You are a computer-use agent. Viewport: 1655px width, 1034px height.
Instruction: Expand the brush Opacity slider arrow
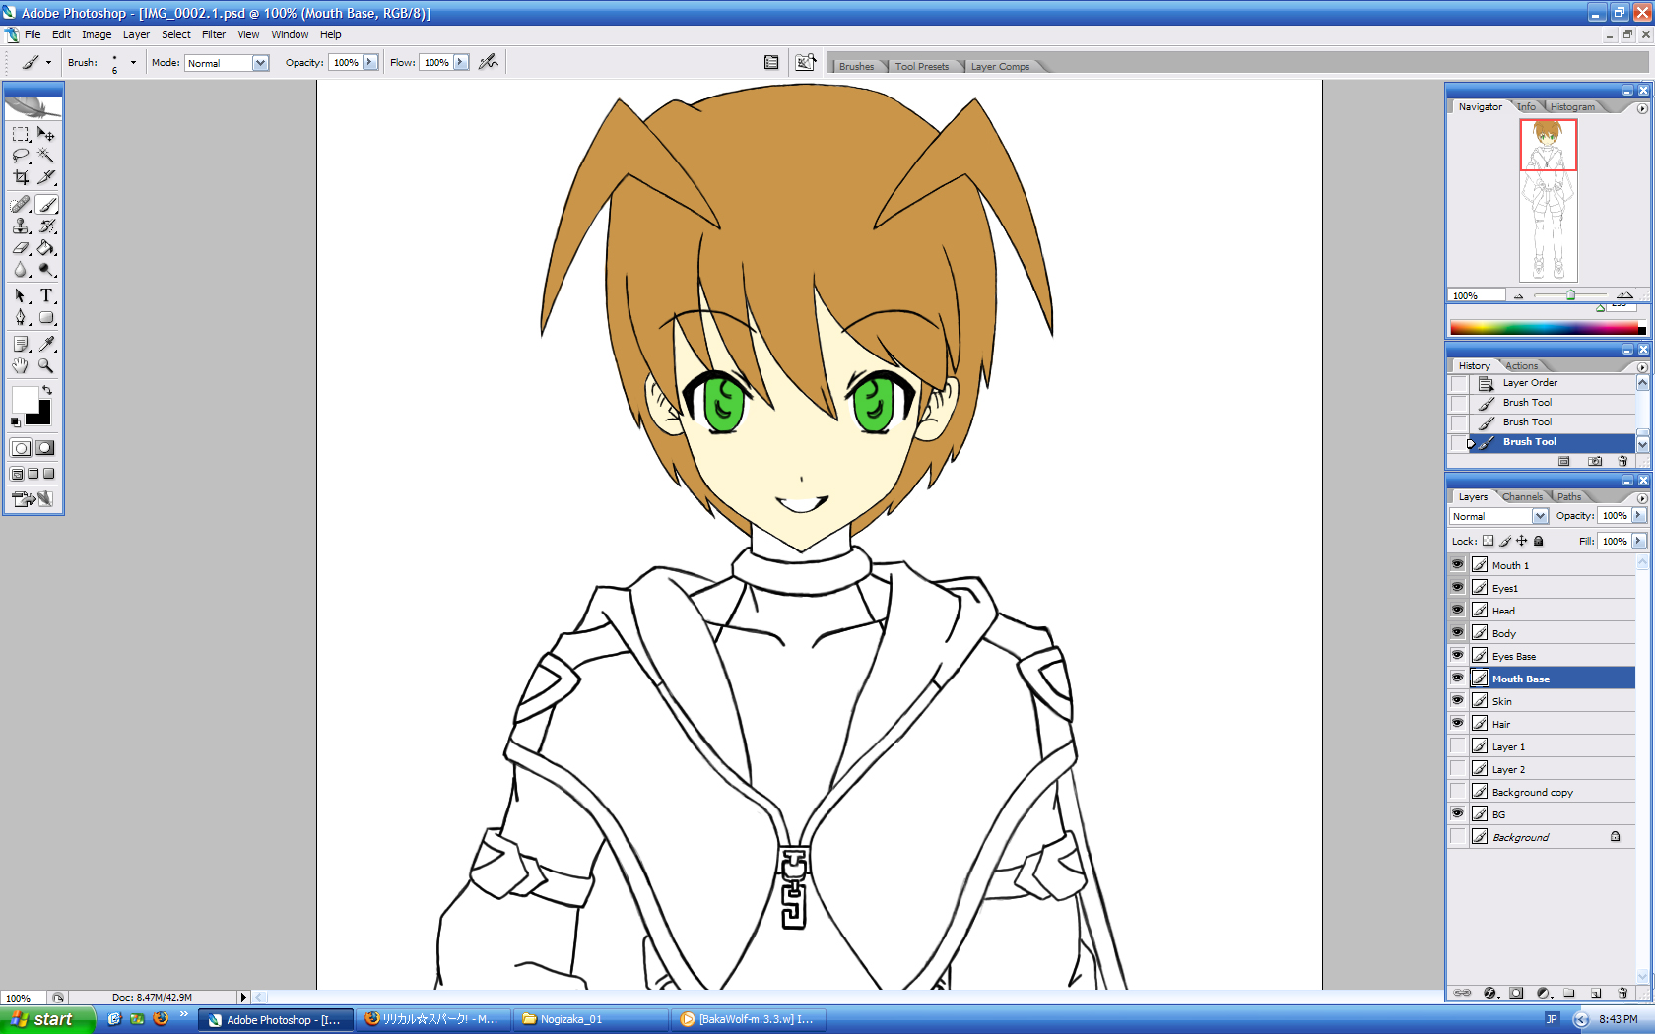point(370,62)
